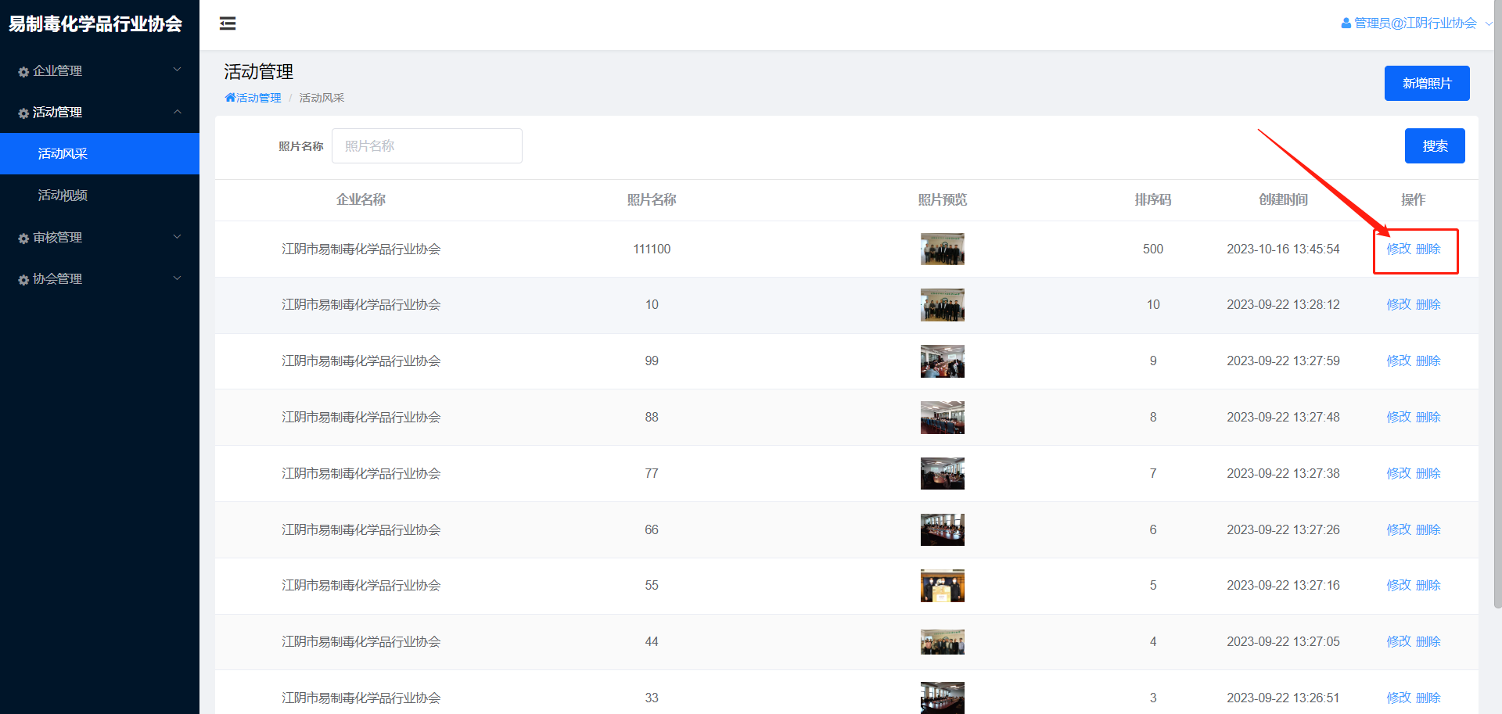The height and width of the screenshot is (714, 1502).
Task: Click the 排序码 value 500
Action: point(1153,249)
